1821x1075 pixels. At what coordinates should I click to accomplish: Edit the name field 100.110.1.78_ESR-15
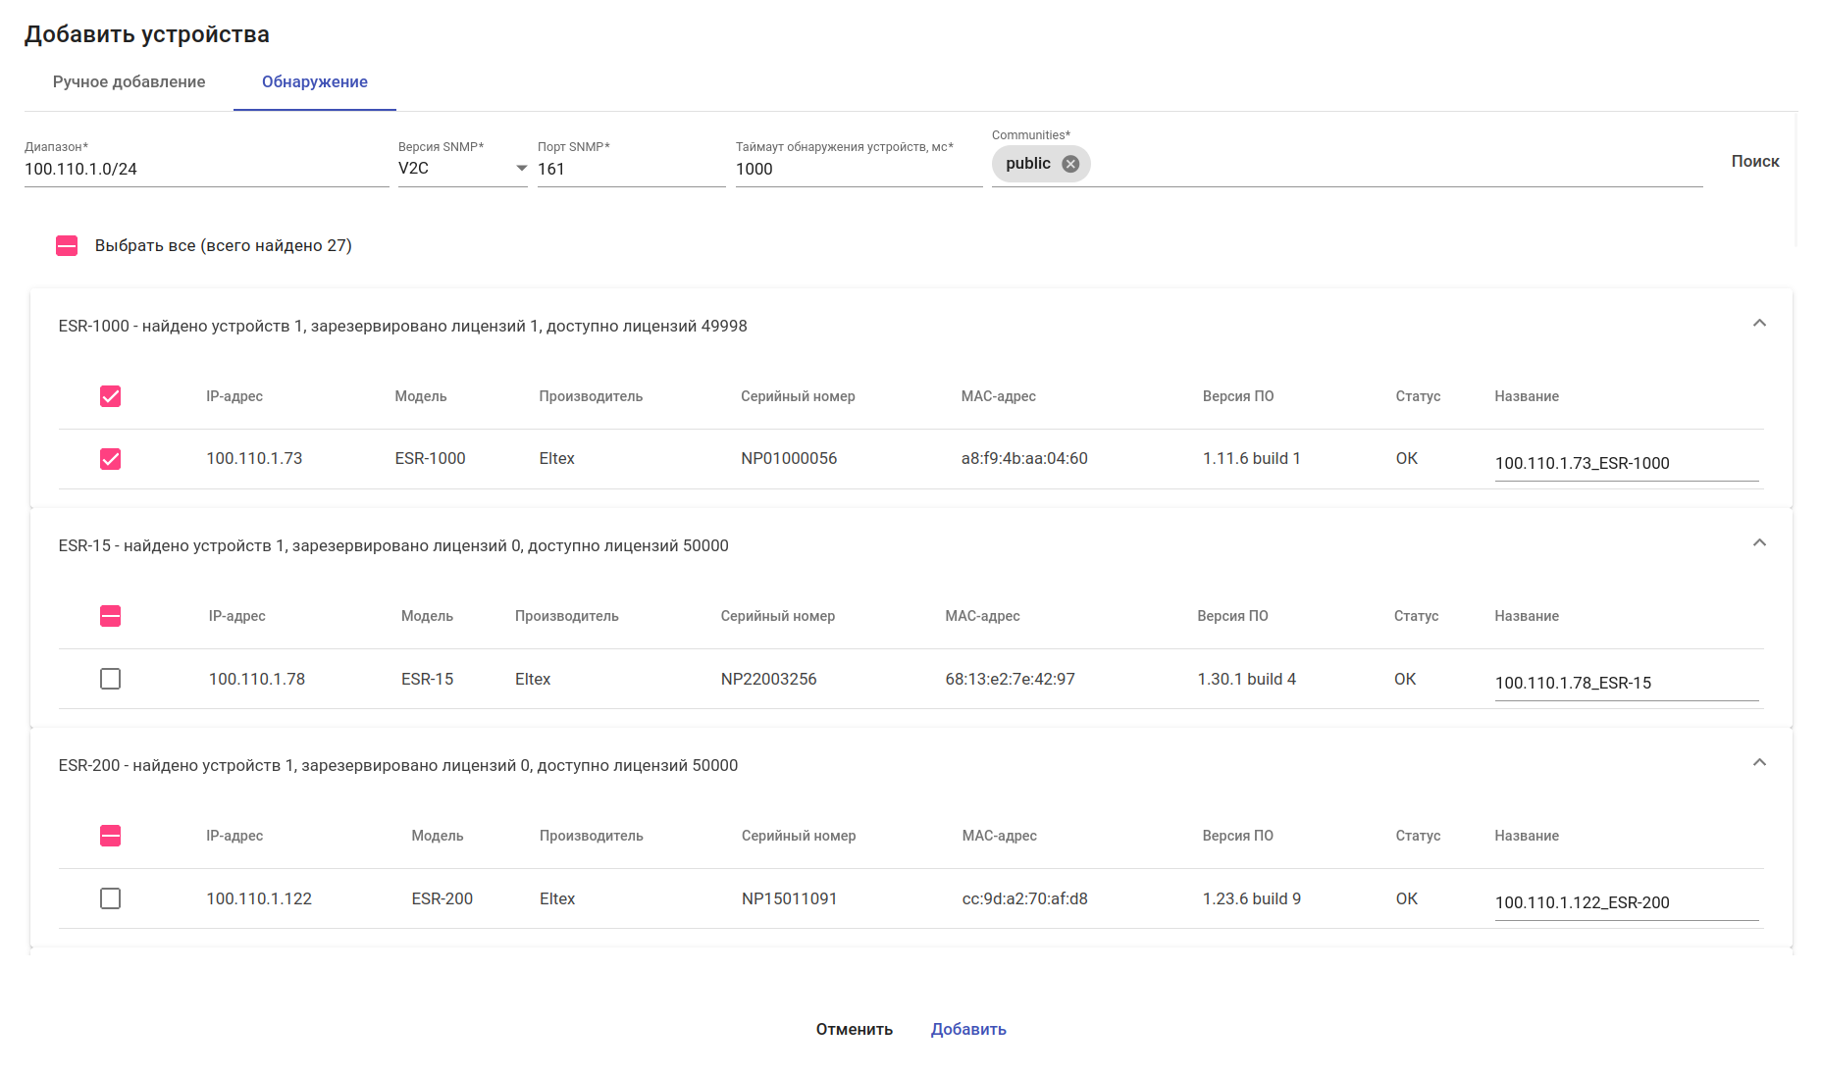pos(1626,683)
